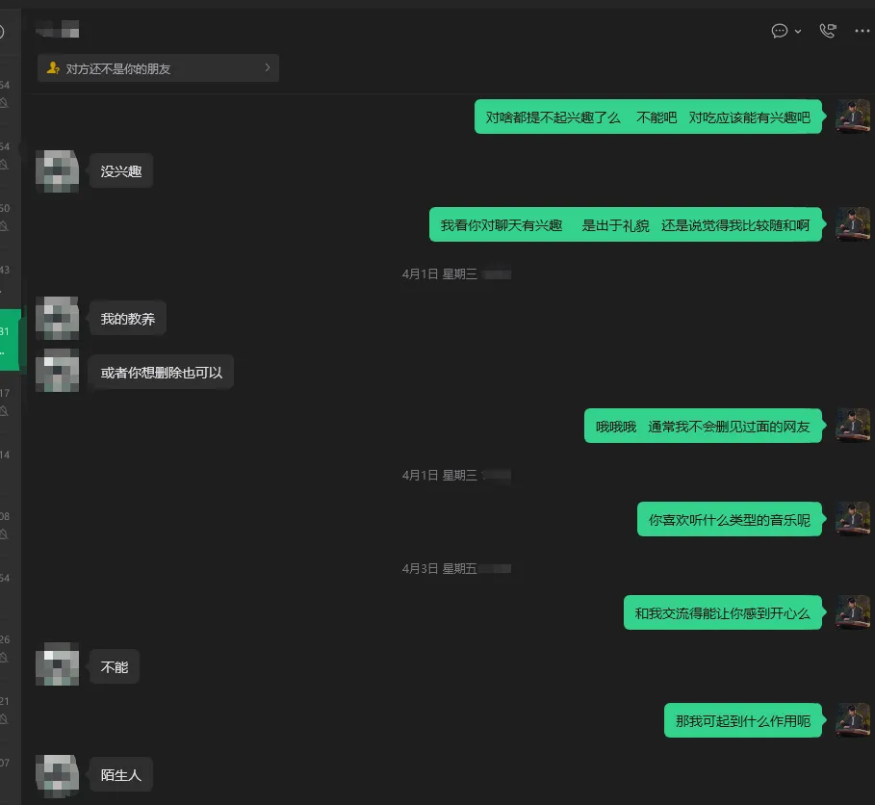Click the green bubble 哦哦哦 通常我不会删见过面的网友
Image resolution: width=875 pixels, height=805 pixels.
703,427
